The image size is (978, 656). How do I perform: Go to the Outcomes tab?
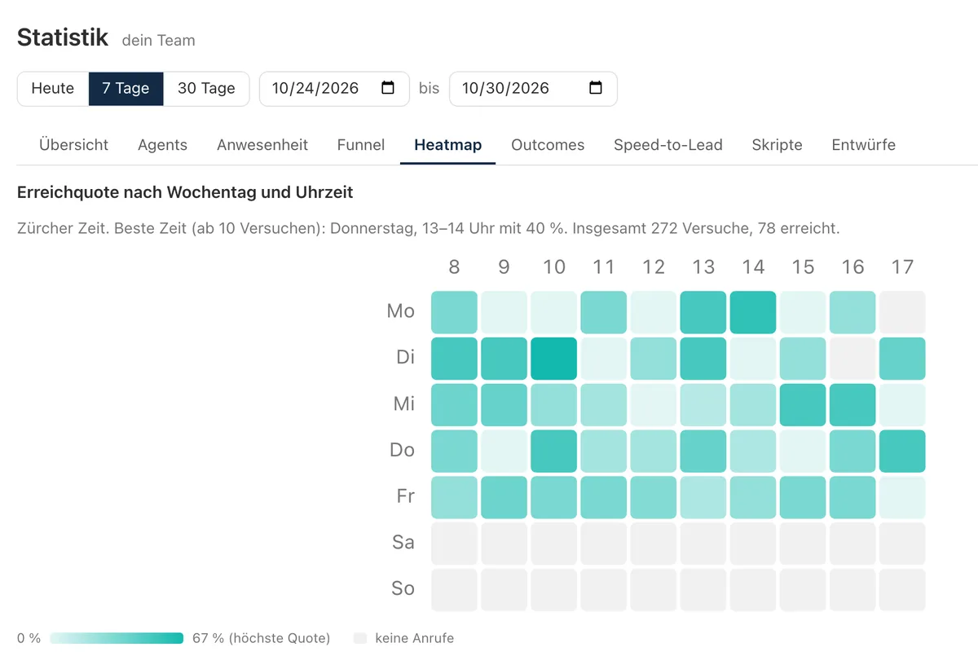[x=548, y=145]
